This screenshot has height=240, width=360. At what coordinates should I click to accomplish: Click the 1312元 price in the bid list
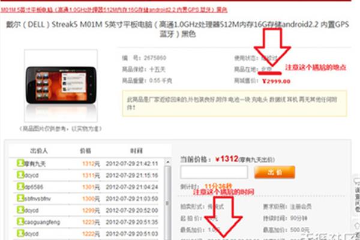pos(91,164)
